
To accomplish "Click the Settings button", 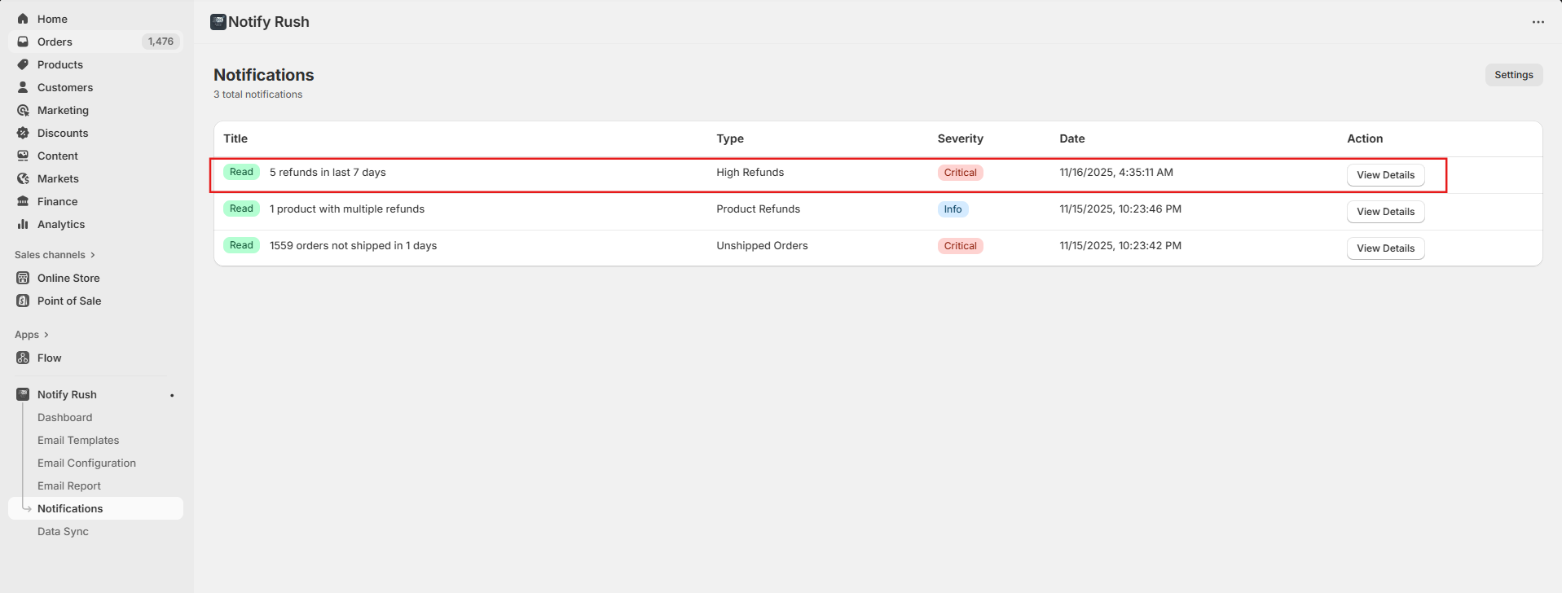I will (x=1513, y=75).
